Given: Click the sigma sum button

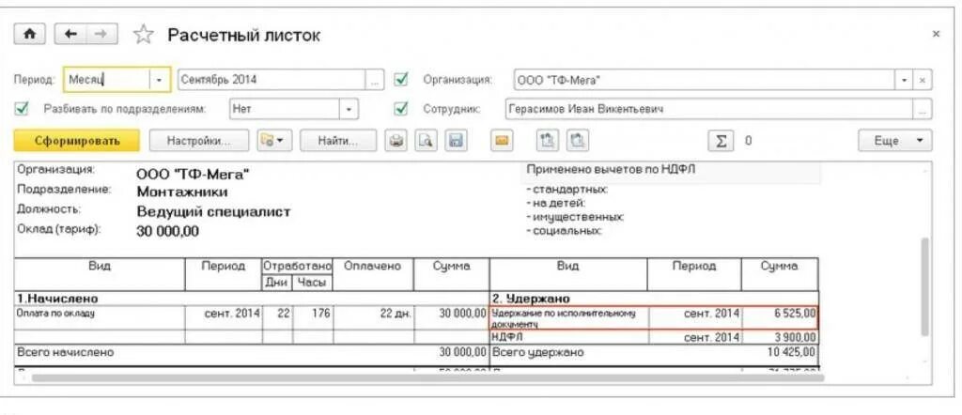Looking at the screenshot, I should [x=721, y=141].
